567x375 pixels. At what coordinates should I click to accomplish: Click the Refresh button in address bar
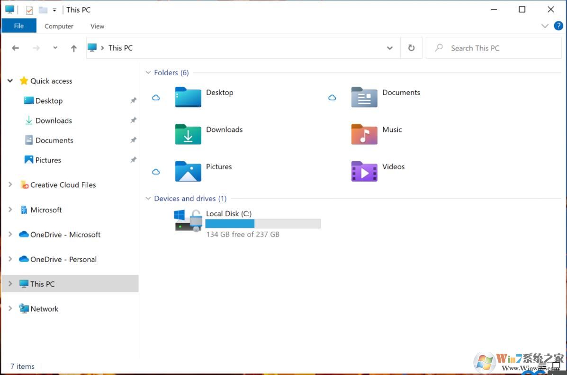(x=411, y=48)
